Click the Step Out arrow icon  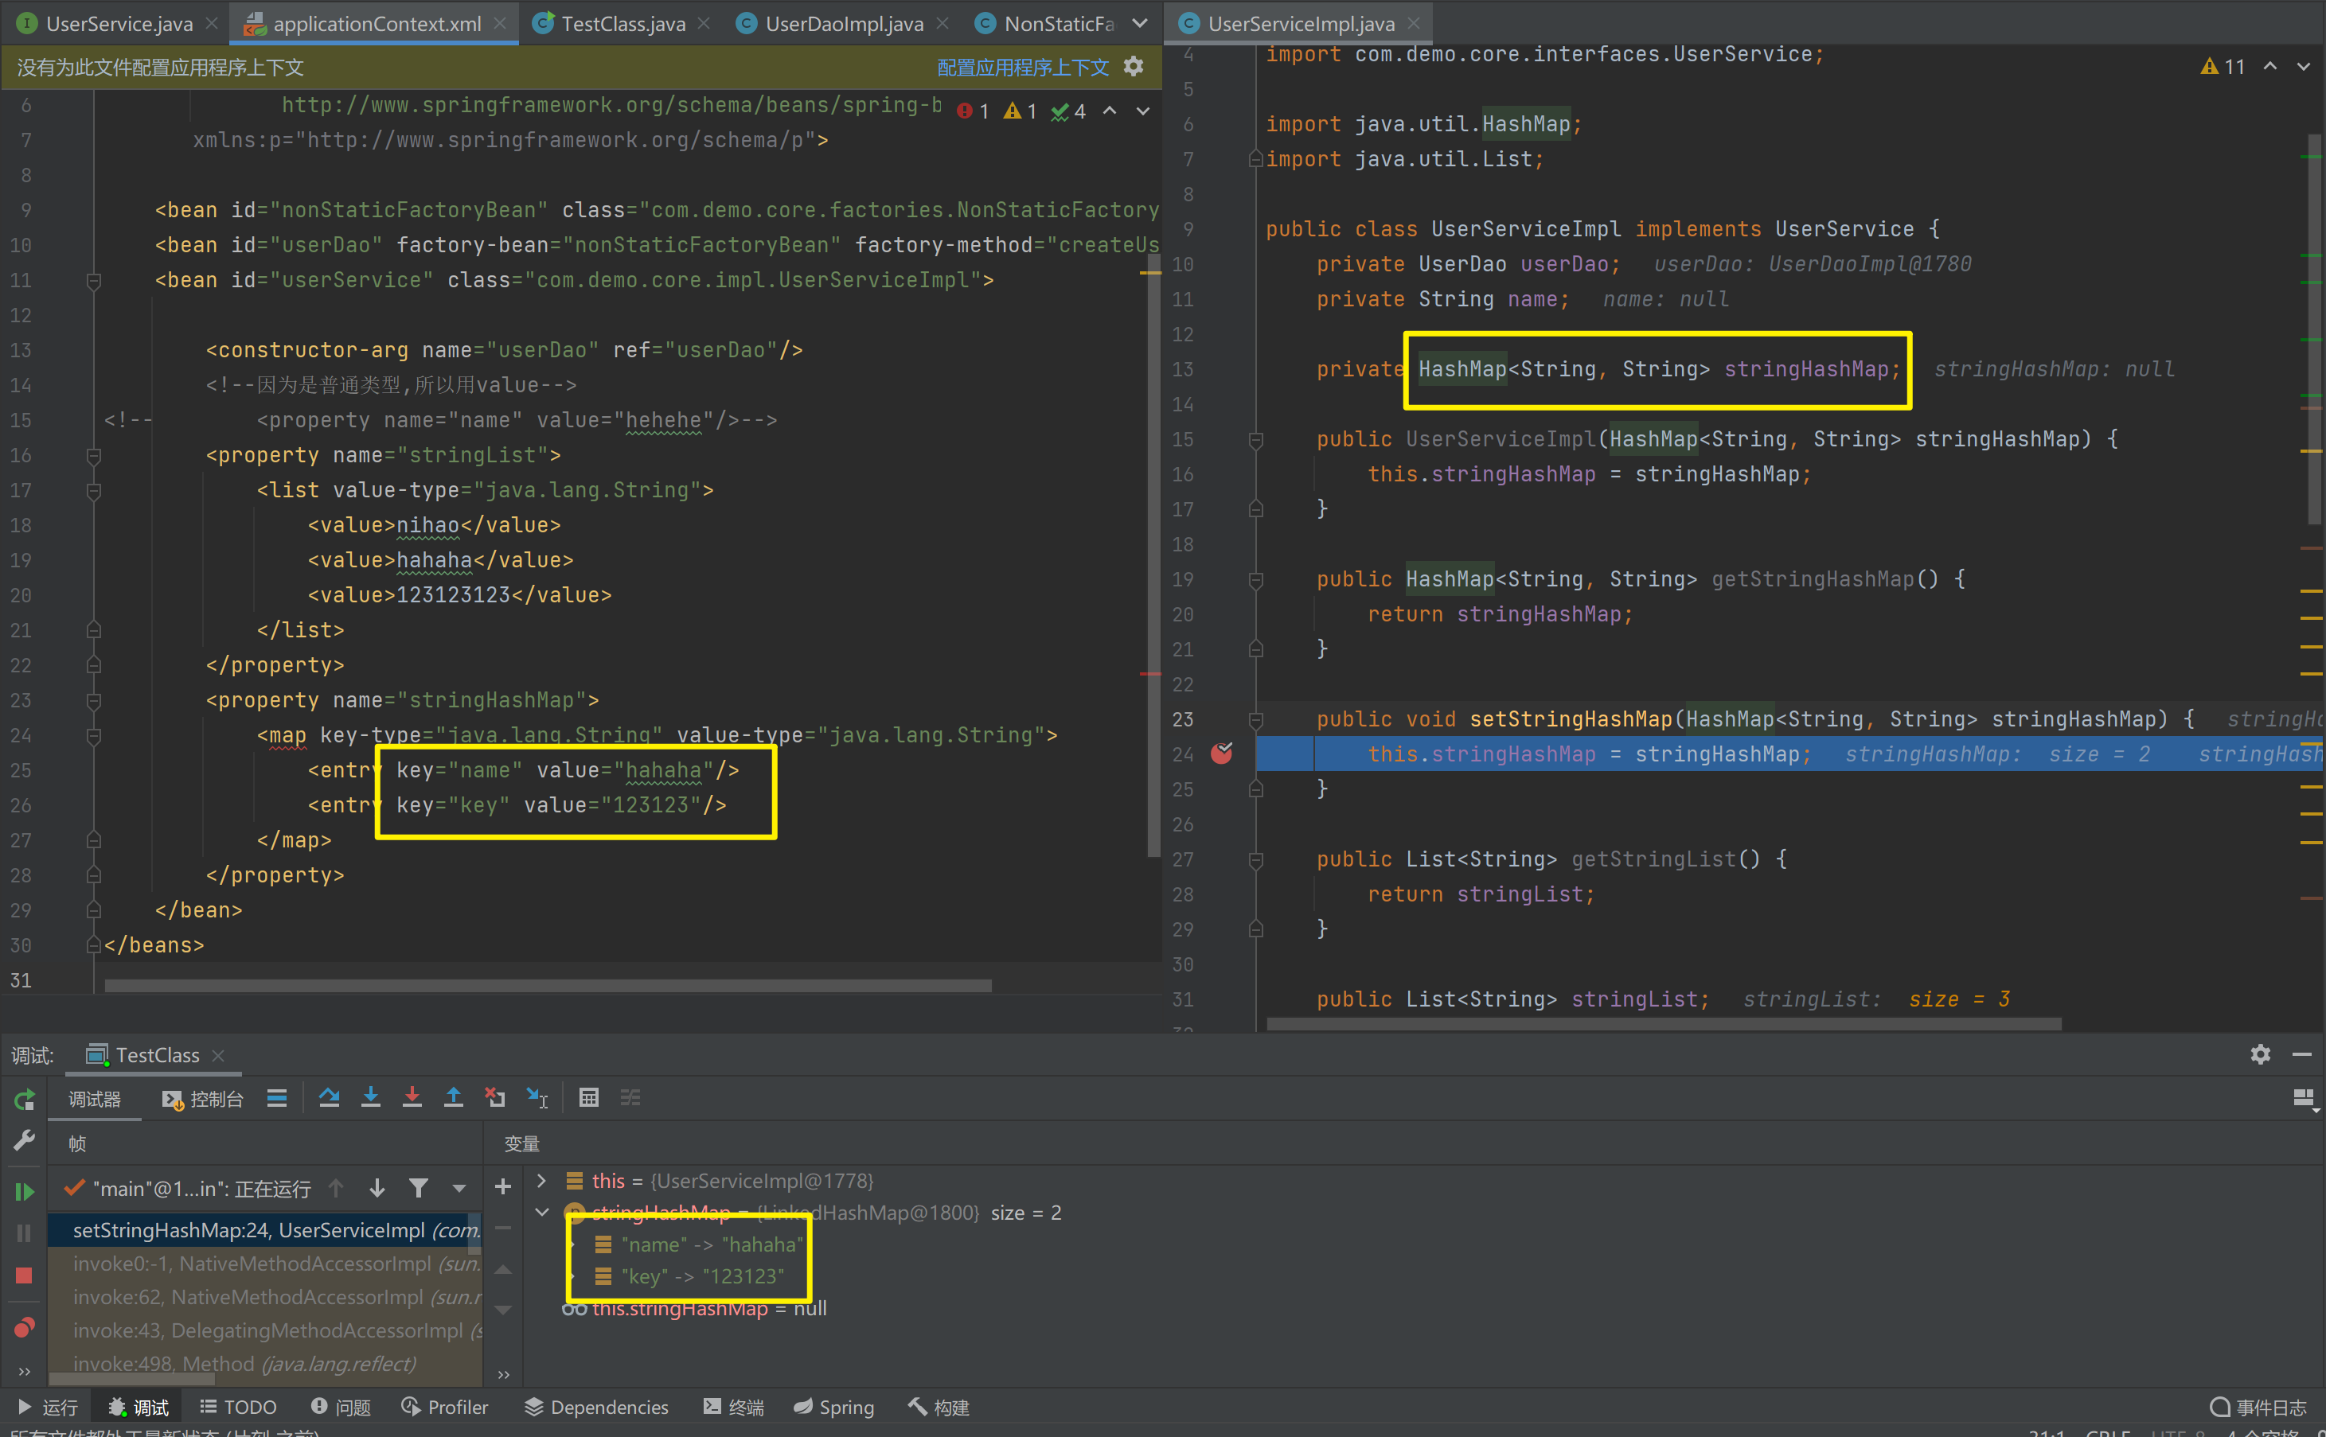click(454, 1098)
